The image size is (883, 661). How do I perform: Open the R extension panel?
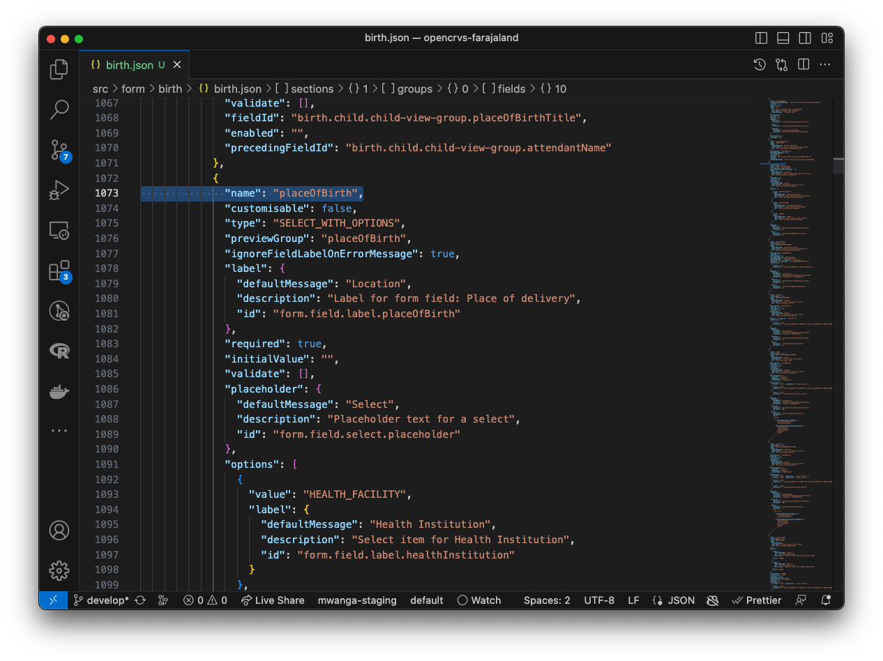pyautogui.click(x=59, y=351)
